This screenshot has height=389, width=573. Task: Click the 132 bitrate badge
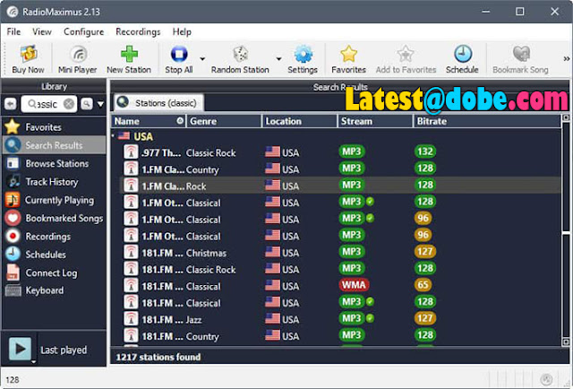[x=425, y=151]
